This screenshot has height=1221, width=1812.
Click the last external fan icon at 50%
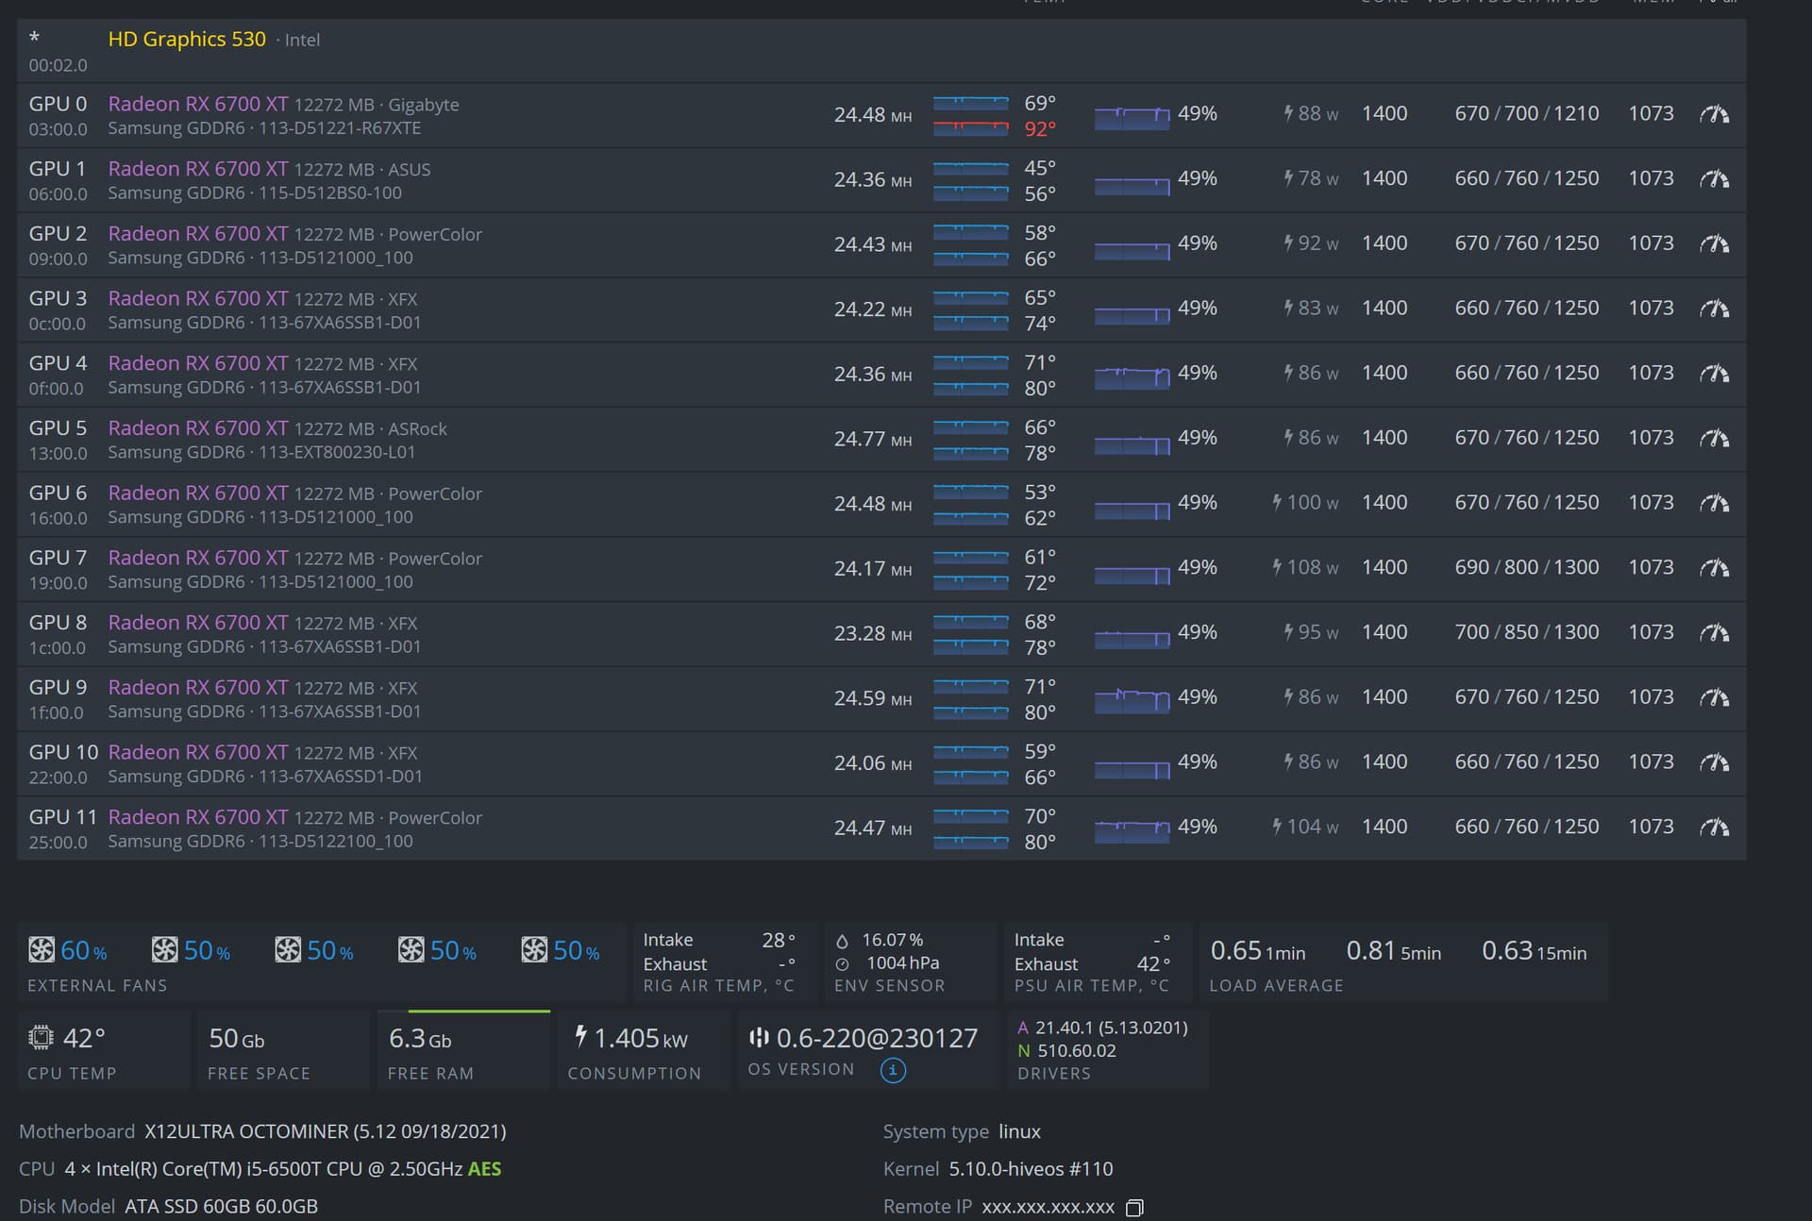pyautogui.click(x=534, y=949)
